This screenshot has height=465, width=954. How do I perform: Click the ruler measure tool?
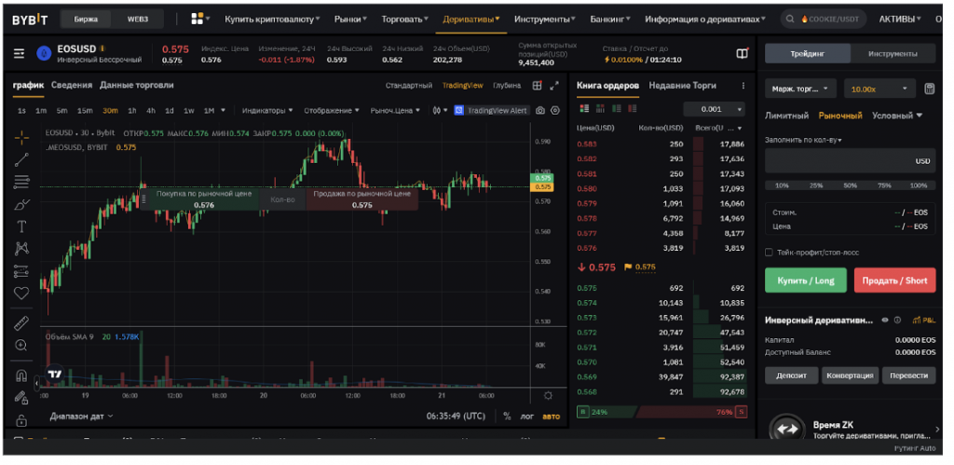point(22,322)
